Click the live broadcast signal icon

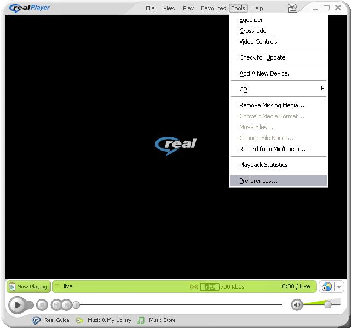194,287
